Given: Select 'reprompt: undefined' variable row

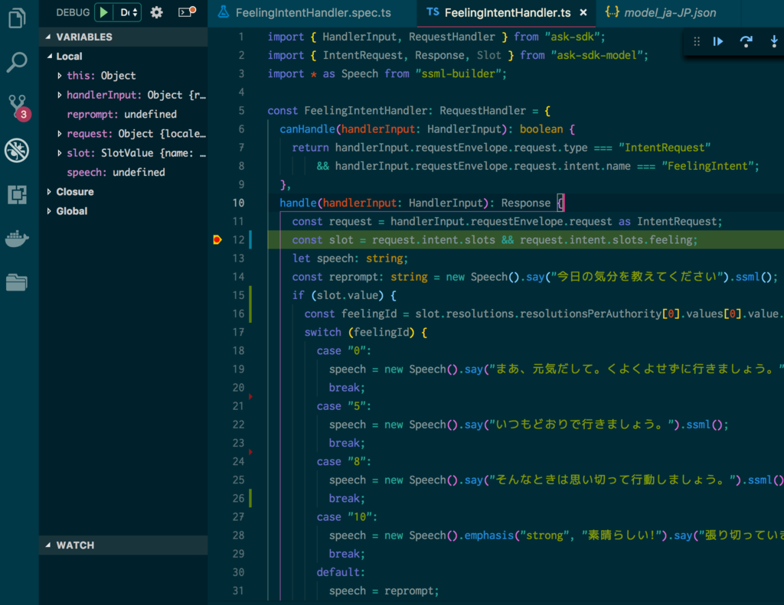Looking at the screenshot, I should (x=122, y=115).
